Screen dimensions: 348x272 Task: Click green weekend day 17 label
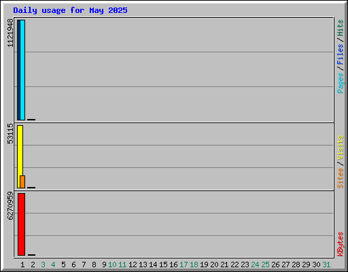pyautogui.click(x=184, y=265)
